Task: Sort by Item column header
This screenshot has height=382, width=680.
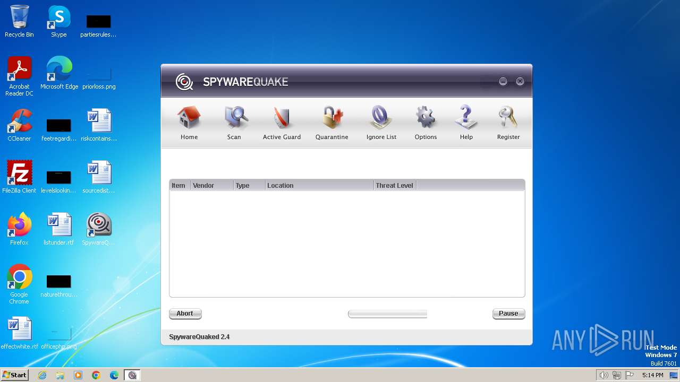Action: 180,185
